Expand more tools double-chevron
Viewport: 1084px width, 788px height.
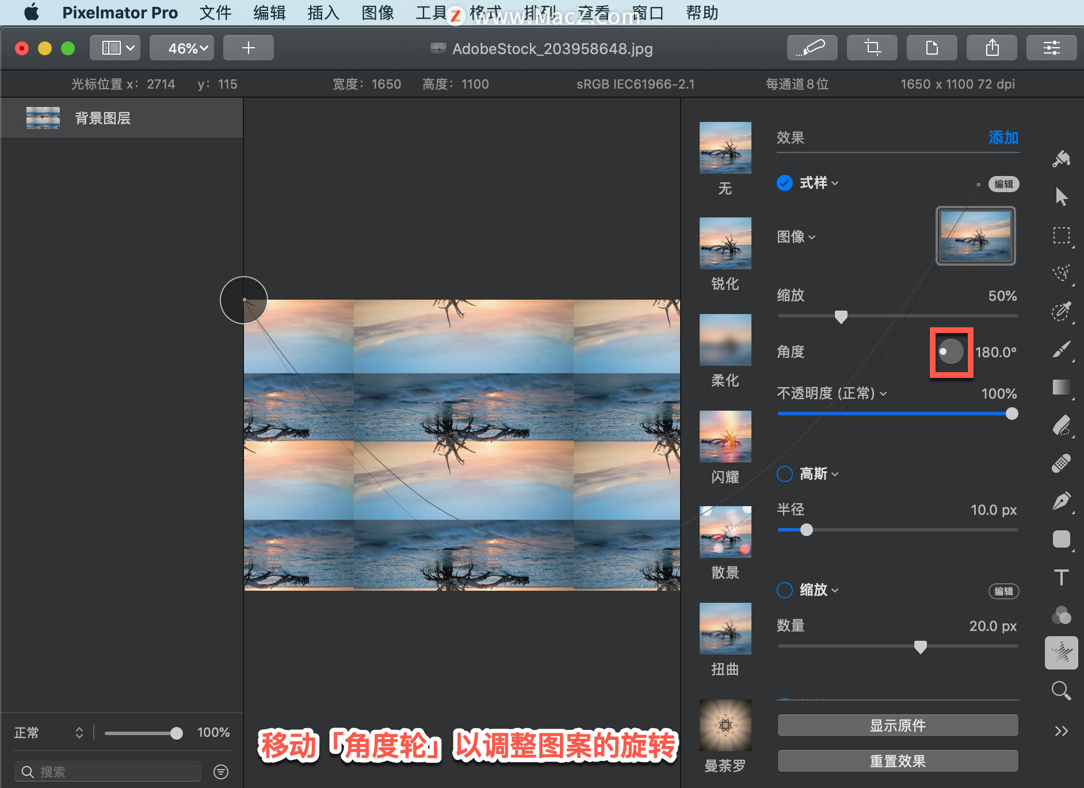(1061, 731)
